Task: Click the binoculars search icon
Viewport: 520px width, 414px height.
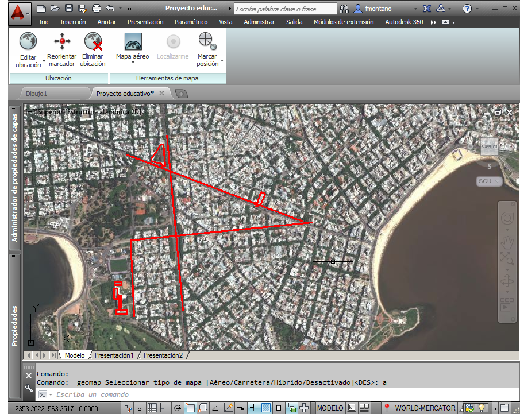Action: click(x=344, y=9)
